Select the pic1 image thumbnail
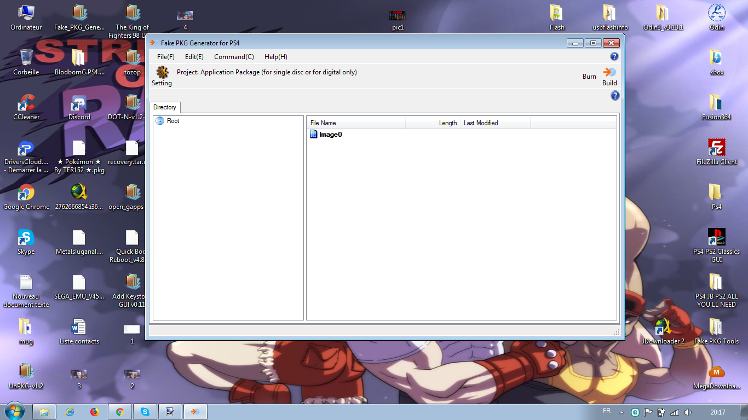 pyautogui.click(x=398, y=20)
